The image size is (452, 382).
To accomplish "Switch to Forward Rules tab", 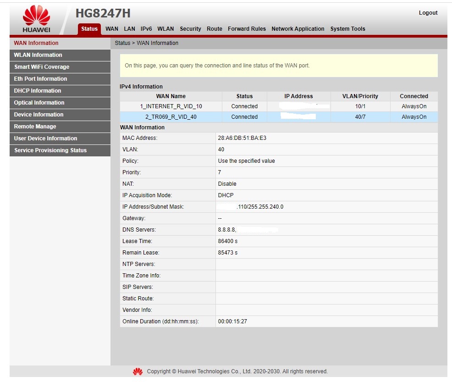I will point(247,29).
